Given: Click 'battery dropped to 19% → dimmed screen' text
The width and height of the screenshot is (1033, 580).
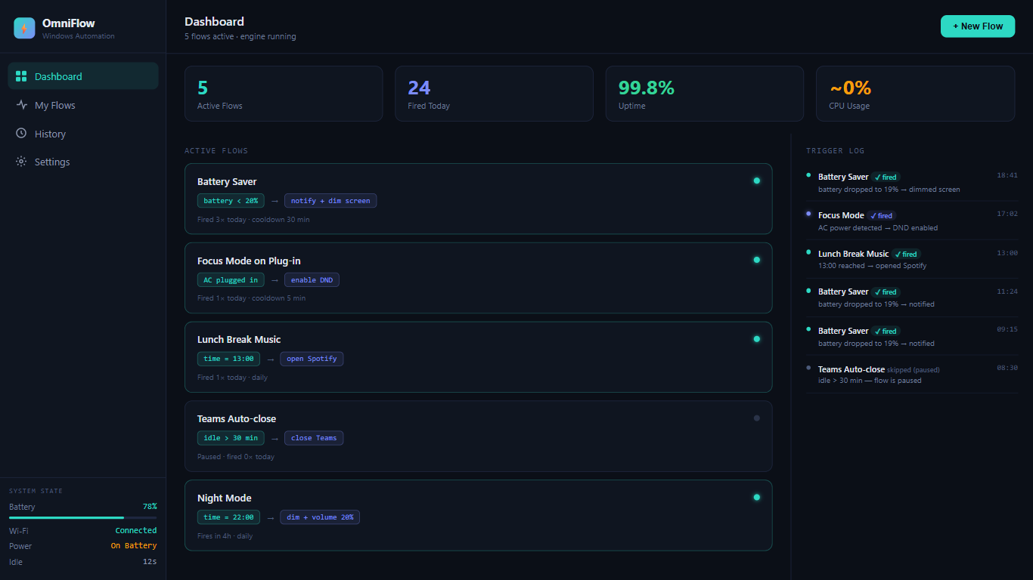Looking at the screenshot, I should (x=889, y=190).
